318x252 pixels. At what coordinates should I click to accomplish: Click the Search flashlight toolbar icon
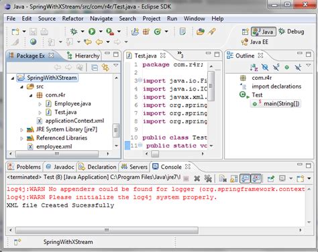[x=211, y=31]
